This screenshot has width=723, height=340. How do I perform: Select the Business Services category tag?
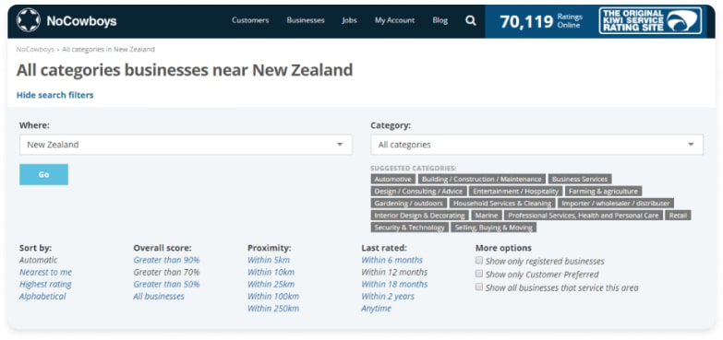click(x=580, y=179)
